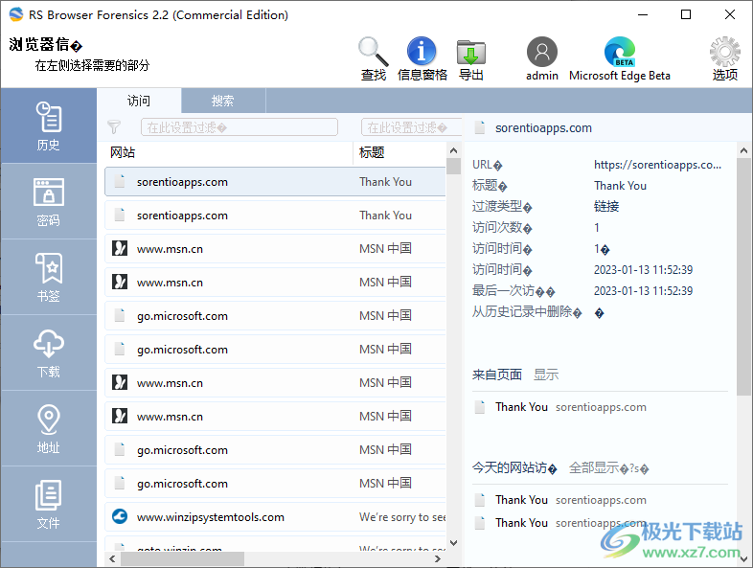
Task: Sort by the 标题 column header
Action: point(399,152)
